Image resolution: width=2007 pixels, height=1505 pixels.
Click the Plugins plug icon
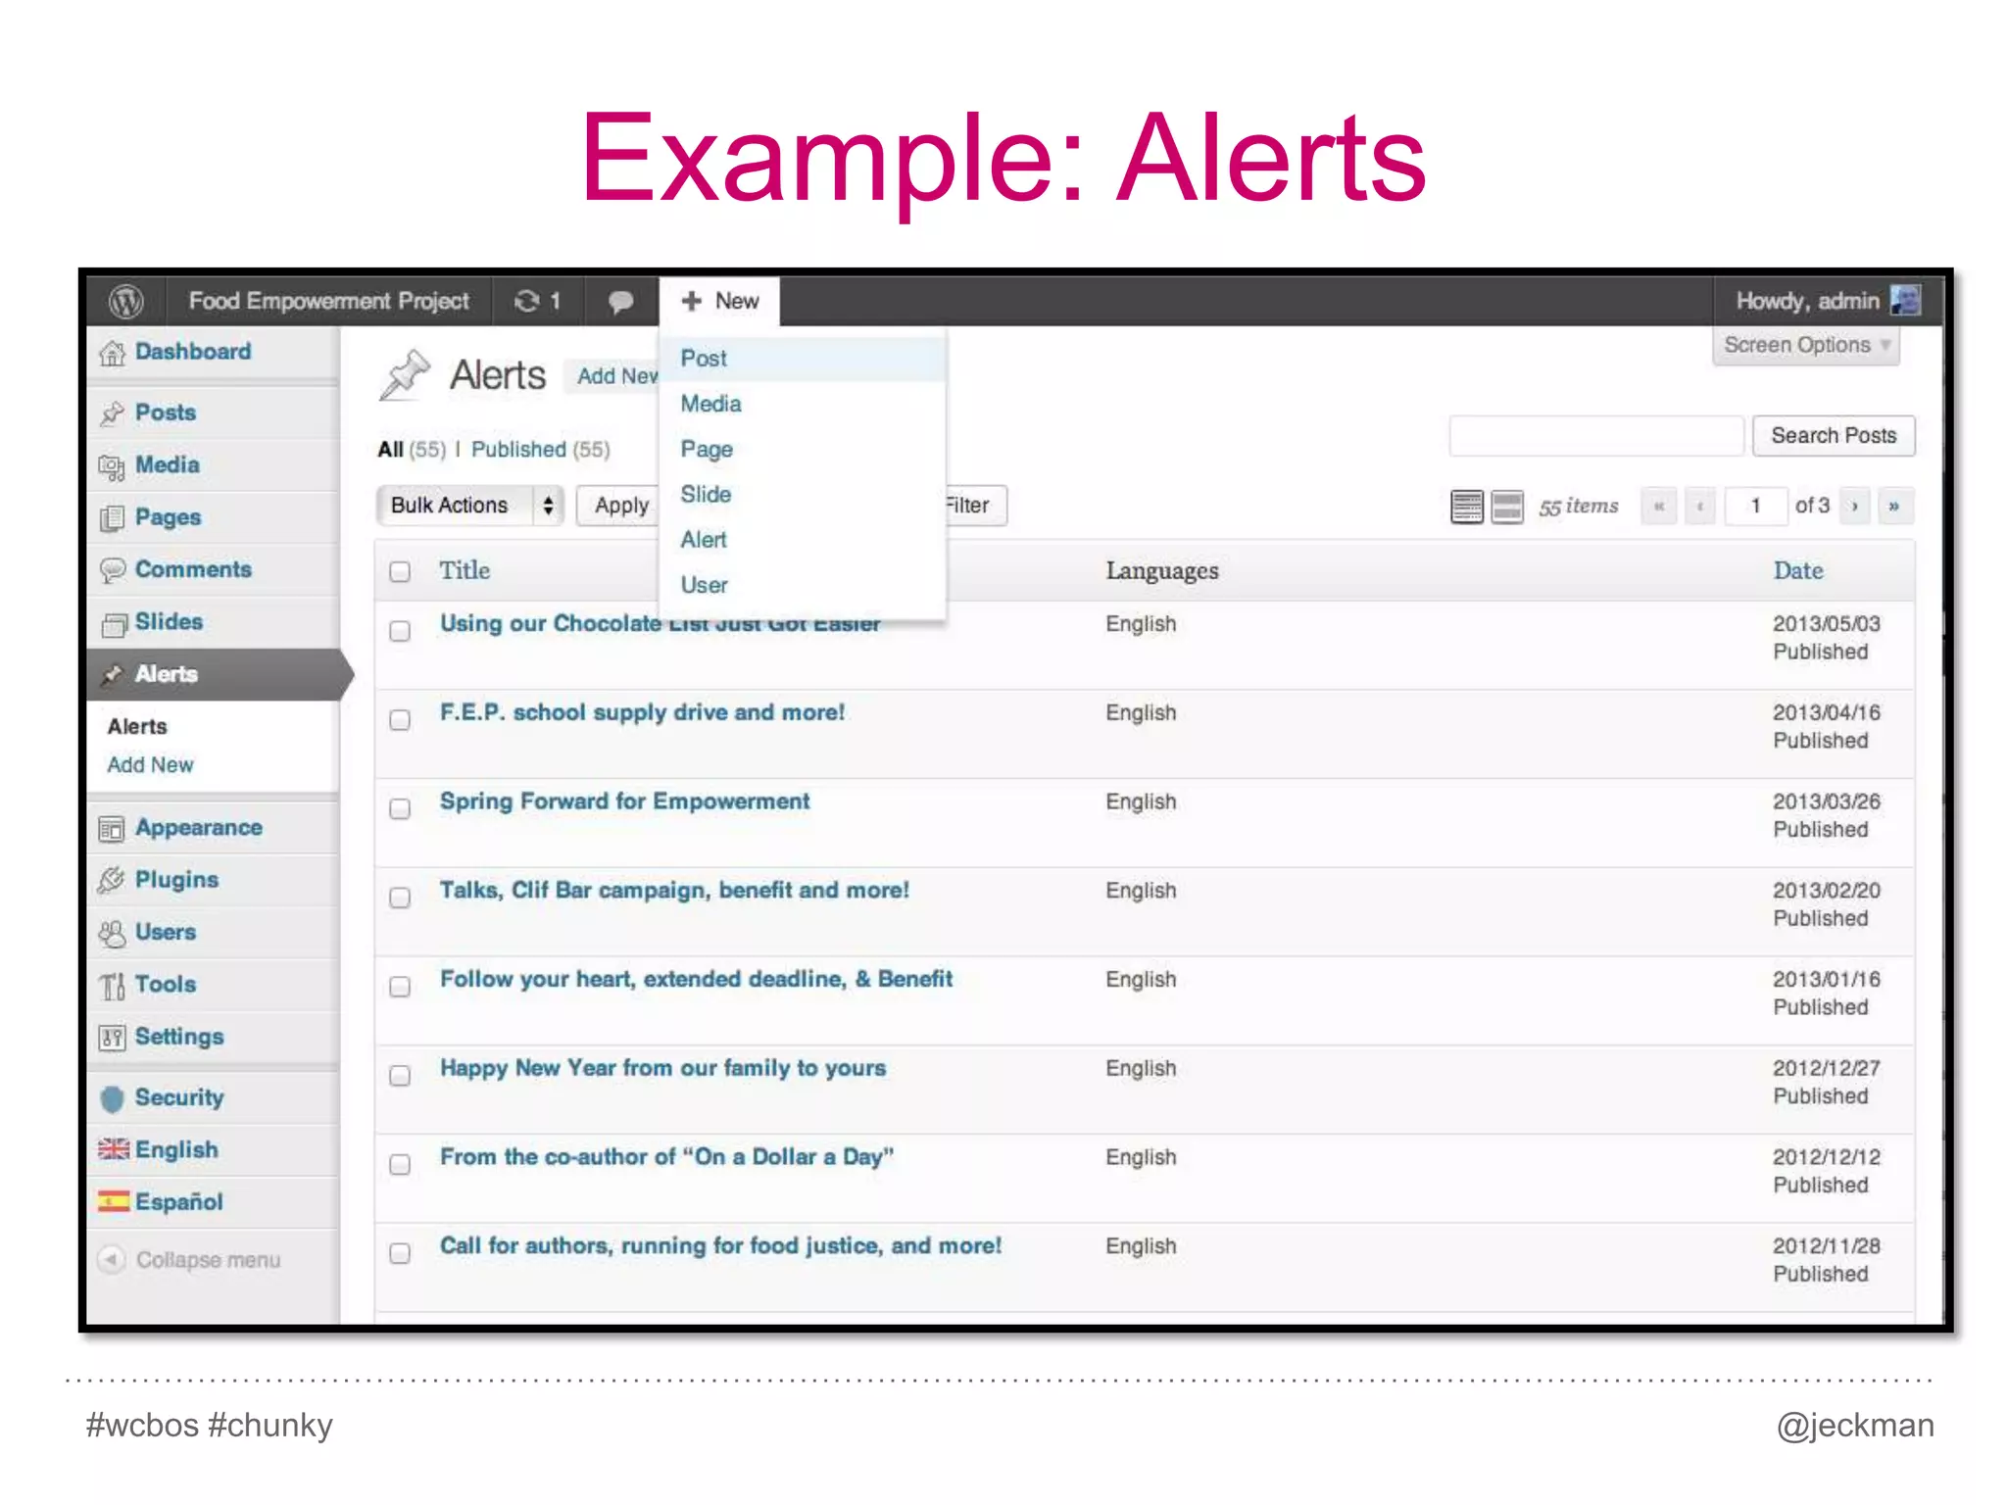112,880
